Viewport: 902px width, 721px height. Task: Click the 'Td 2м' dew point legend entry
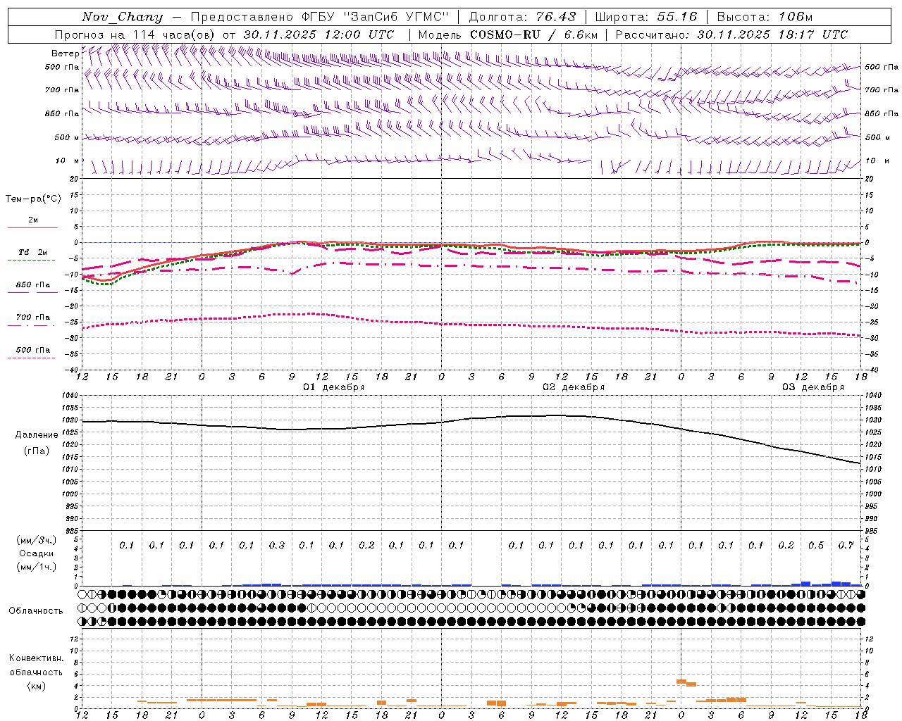33,252
